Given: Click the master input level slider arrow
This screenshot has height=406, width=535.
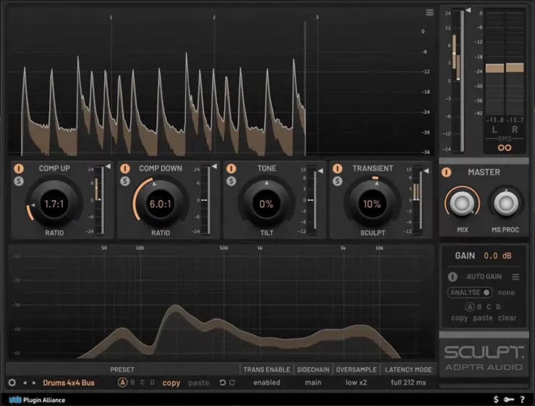Looking at the screenshot, I should [468, 10].
